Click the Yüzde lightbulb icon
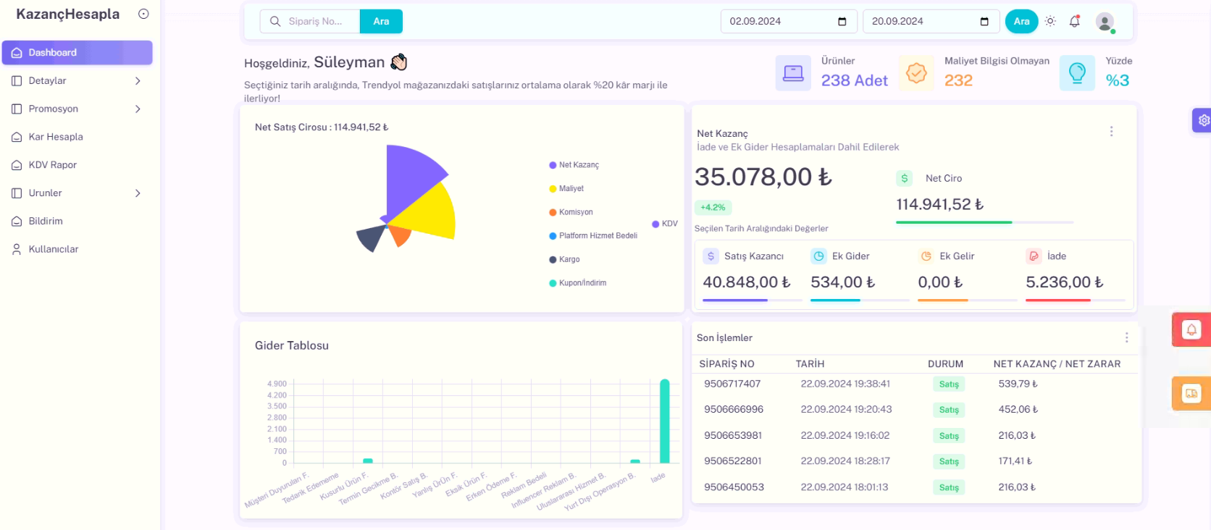The image size is (1211, 530). coord(1077,73)
